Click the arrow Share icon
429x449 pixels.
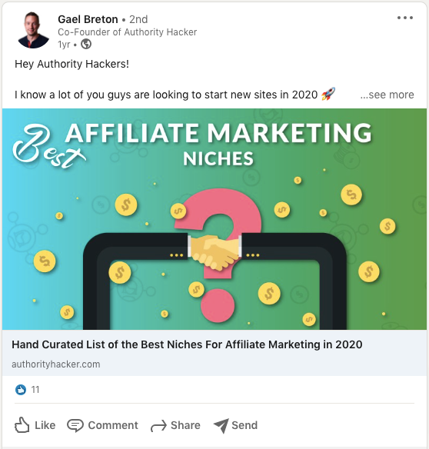pos(158,426)
